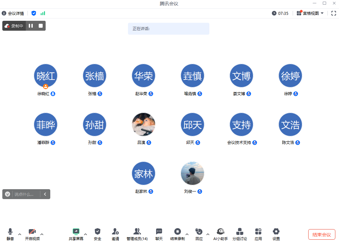
Task: Expand audio options arrow beside 静音
Action: point(20,234)
